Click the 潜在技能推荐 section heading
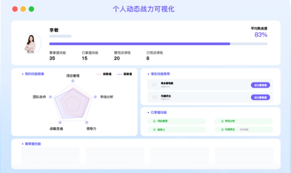 click(160, 74)
